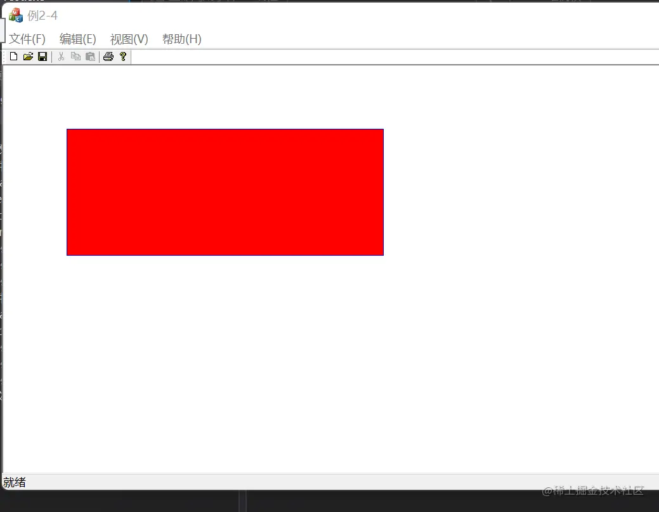The height and width of the screenshot is (512, 659).
Task: Open a file using the Open folder icon
Action: pos(28,56)
